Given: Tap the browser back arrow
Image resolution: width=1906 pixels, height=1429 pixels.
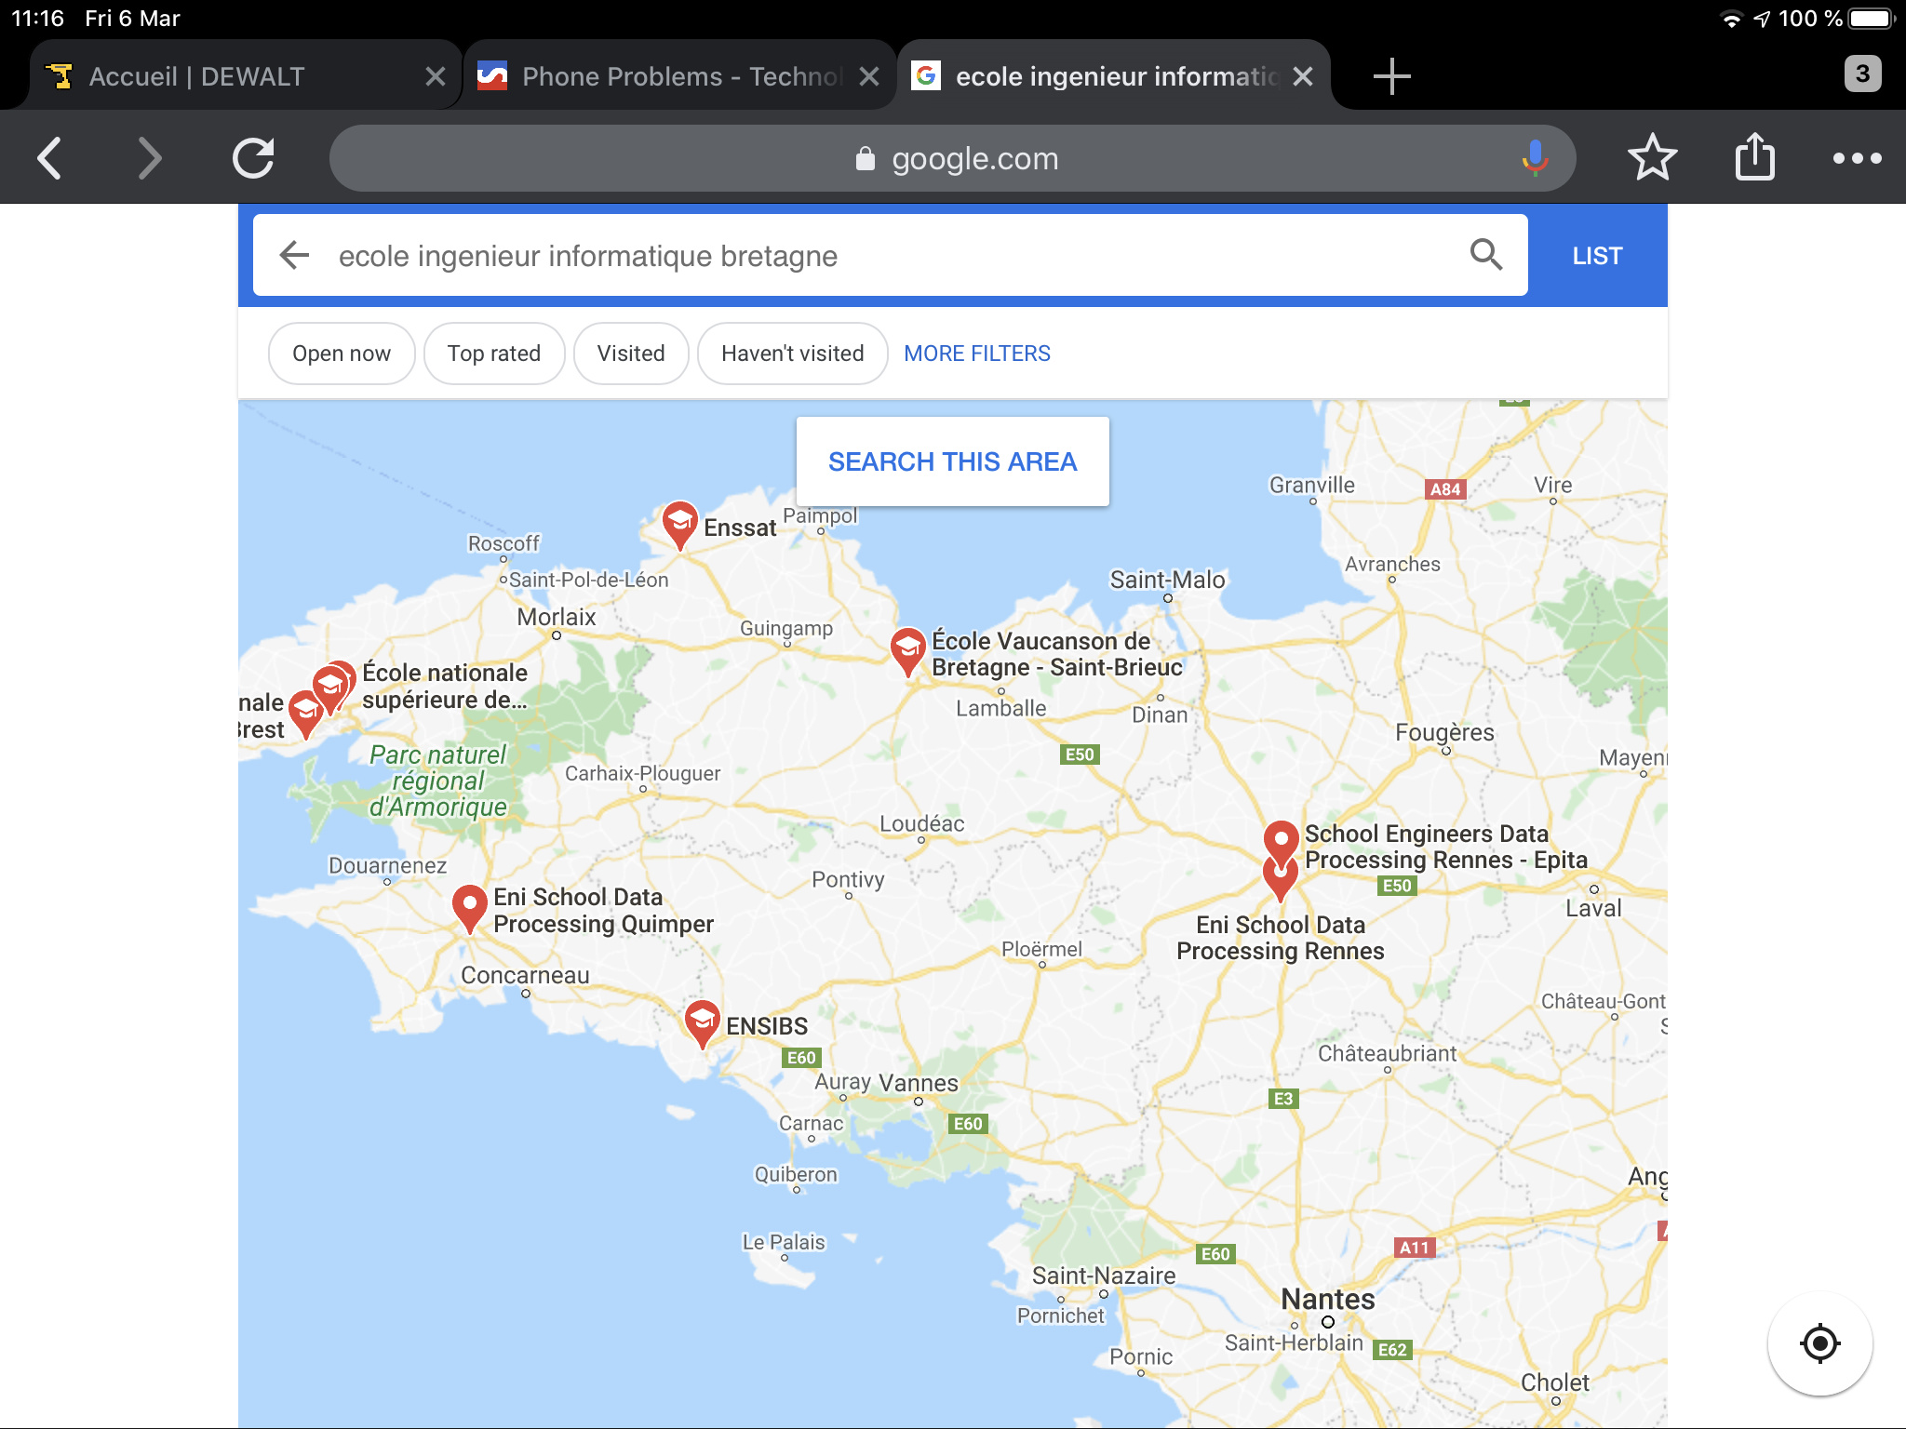Looking at the screenshot, I should pyautogui.click(x=50, y=158).
